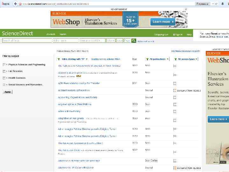The height and width of the screenshot is (172, 229).
Task: Expand the Physical Sciences and Engineering subject
Action: tap(7, 65)
